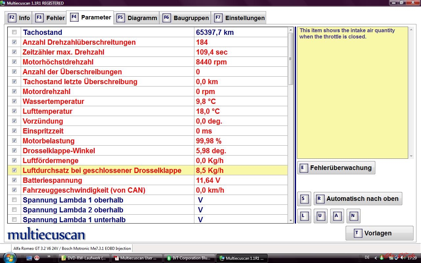421x263 pixels.
Task: Uncheck the Luftfördermenge checkbox
Action: (14, 160)
